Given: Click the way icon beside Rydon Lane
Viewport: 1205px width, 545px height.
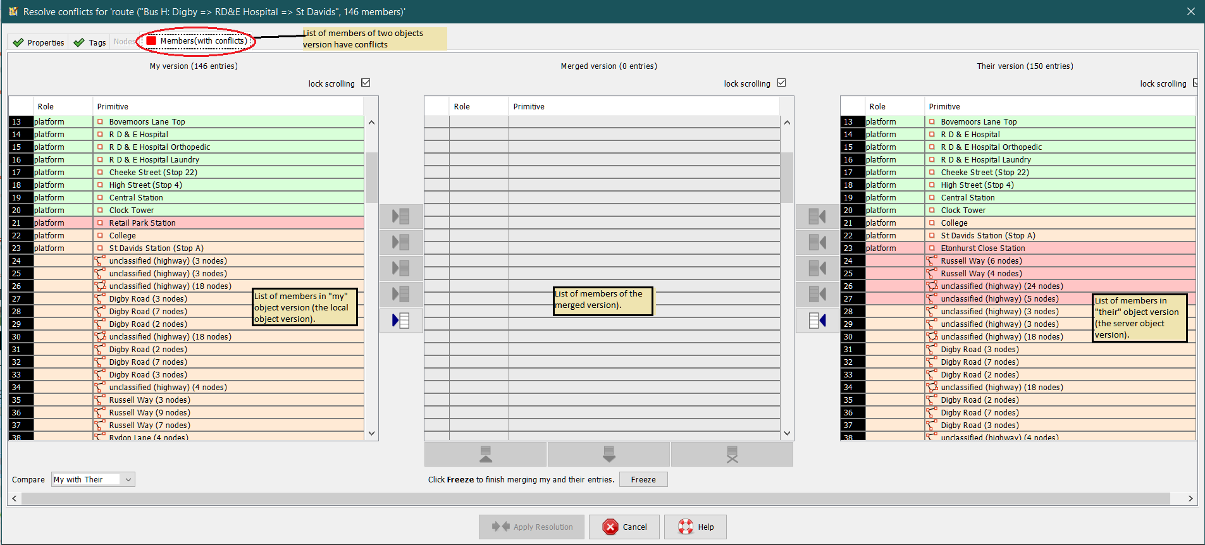Looking at the screenshot, I should pyautogui.click(x=100, y=437).
